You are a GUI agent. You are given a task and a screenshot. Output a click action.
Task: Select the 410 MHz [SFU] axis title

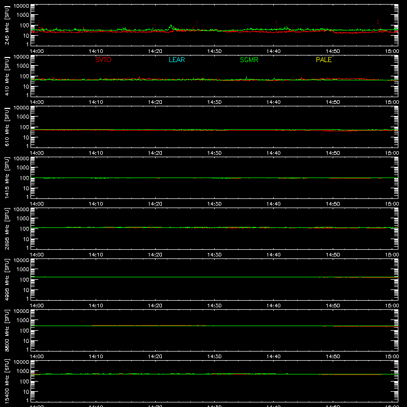click(7, 76)
